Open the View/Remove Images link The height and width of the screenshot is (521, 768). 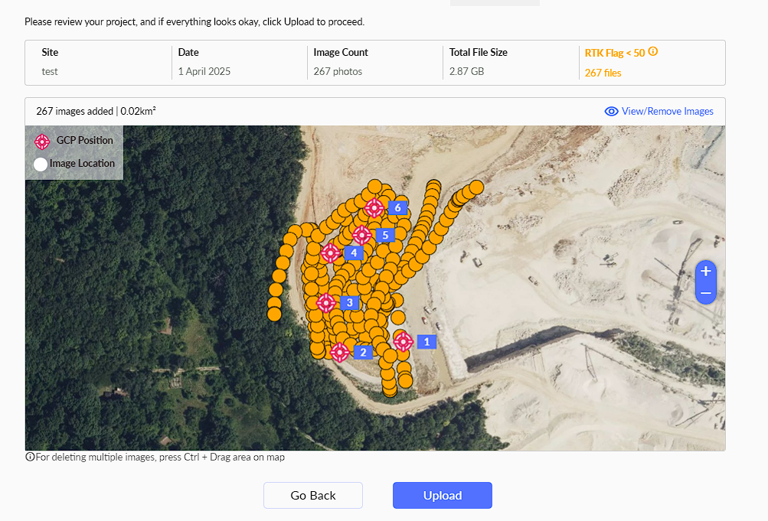[x=667, y=112]
